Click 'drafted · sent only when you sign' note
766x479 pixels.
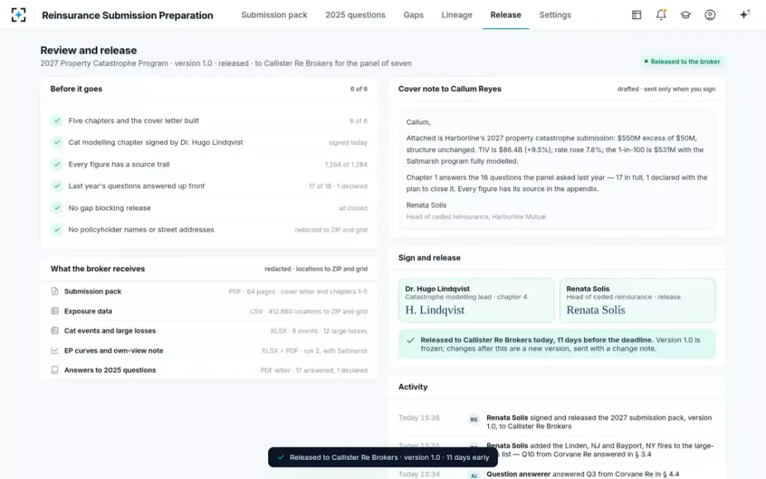pos(666,89)
